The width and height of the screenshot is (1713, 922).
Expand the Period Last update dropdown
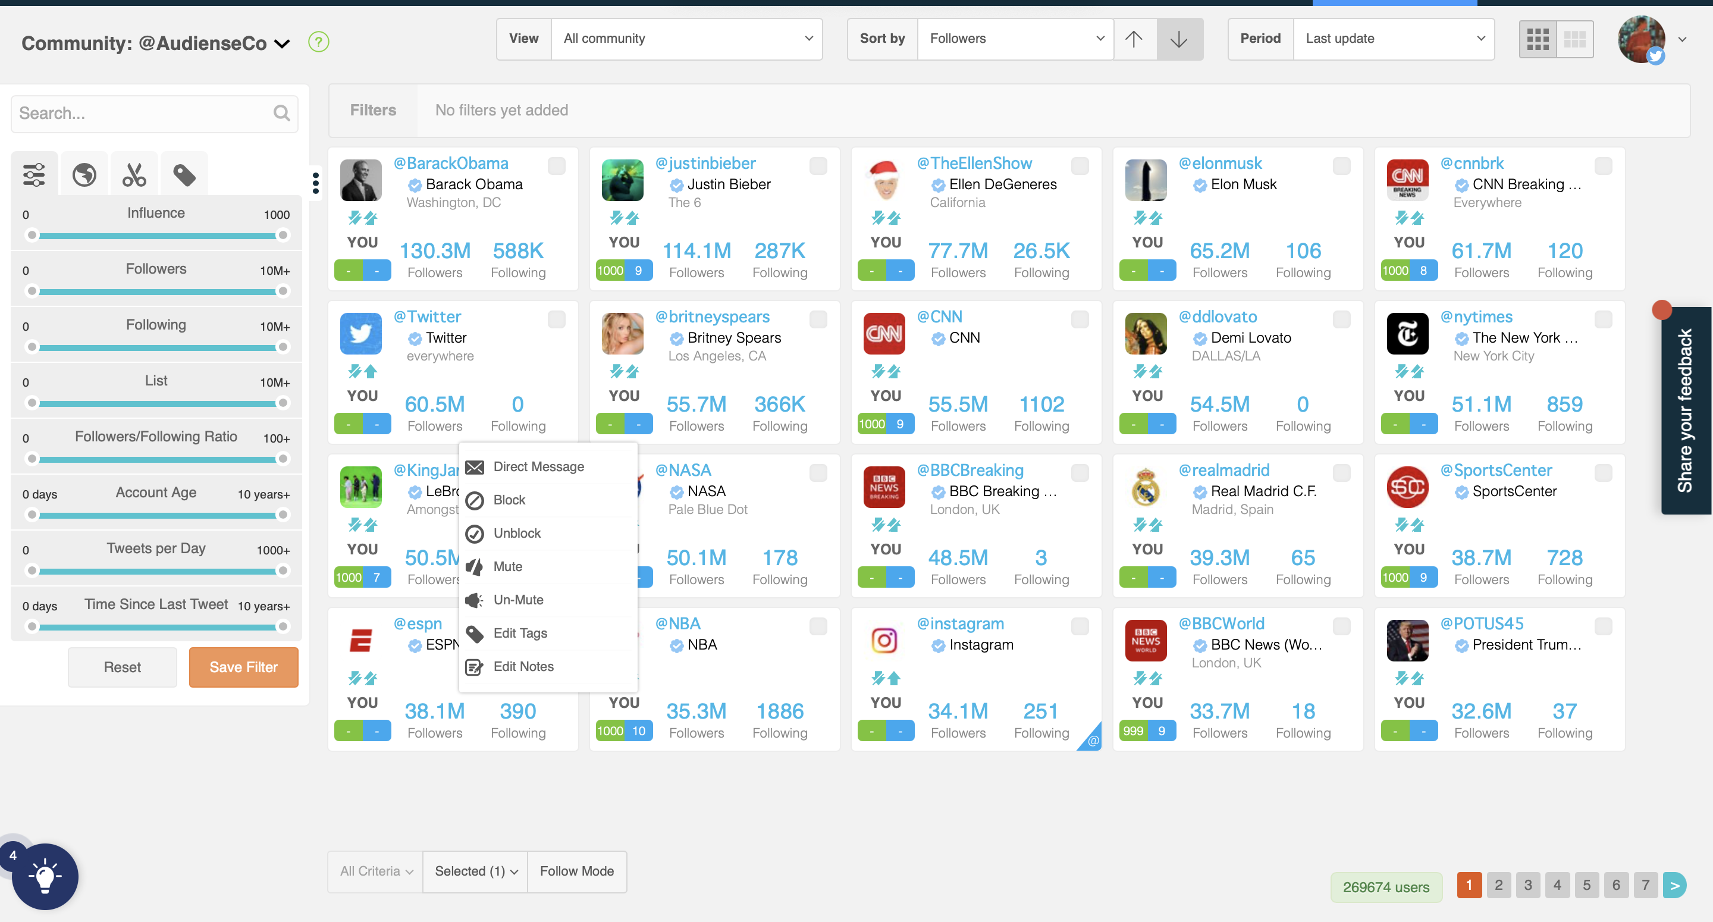pyautogui.click(x=1393, y=39)
